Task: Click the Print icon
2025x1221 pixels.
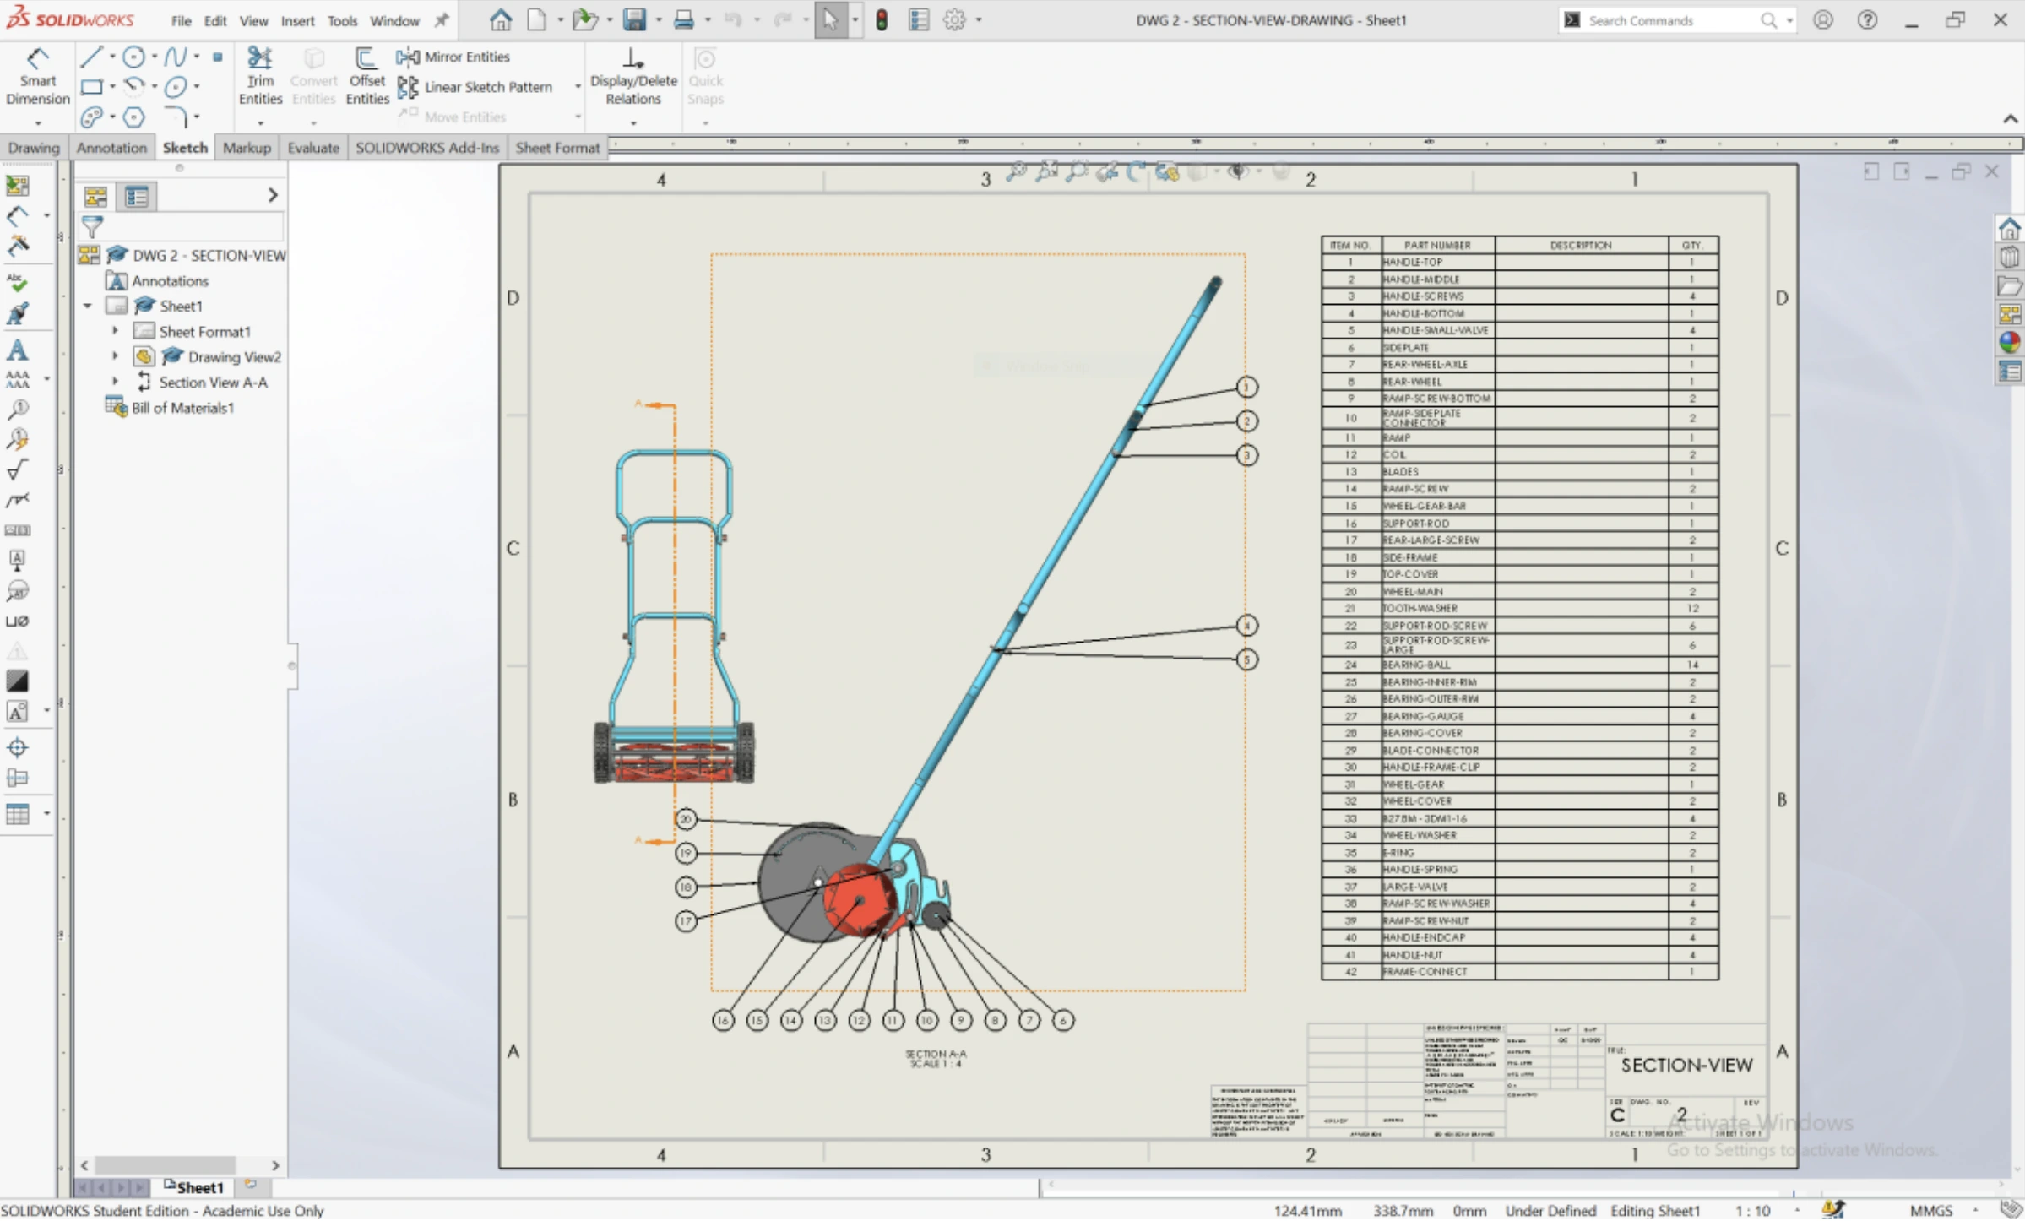Action: (x=684, y=19)
